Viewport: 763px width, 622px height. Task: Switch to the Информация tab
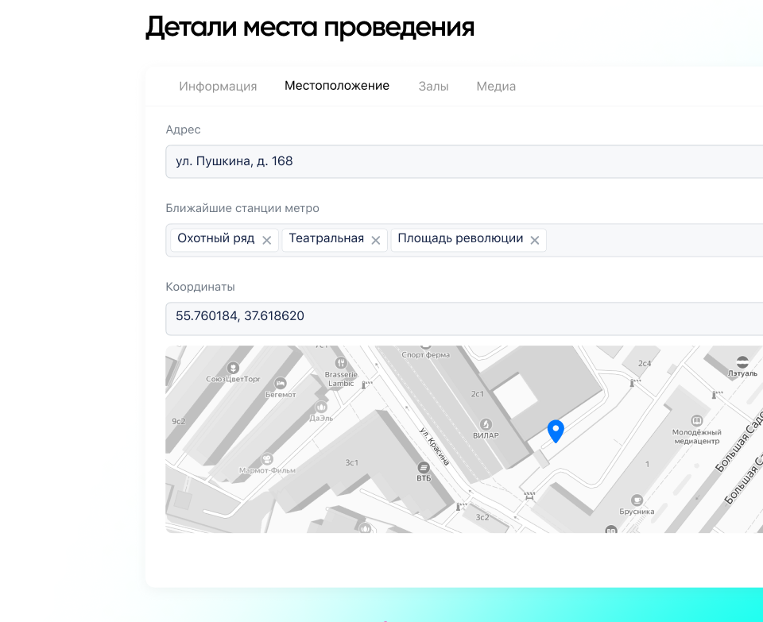tap(218, 87)
